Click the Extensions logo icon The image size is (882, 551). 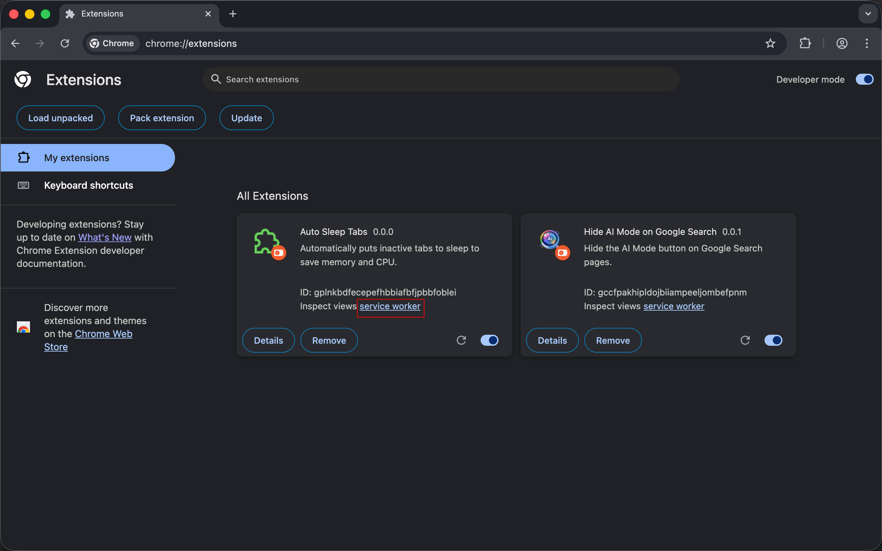[22, 79]
